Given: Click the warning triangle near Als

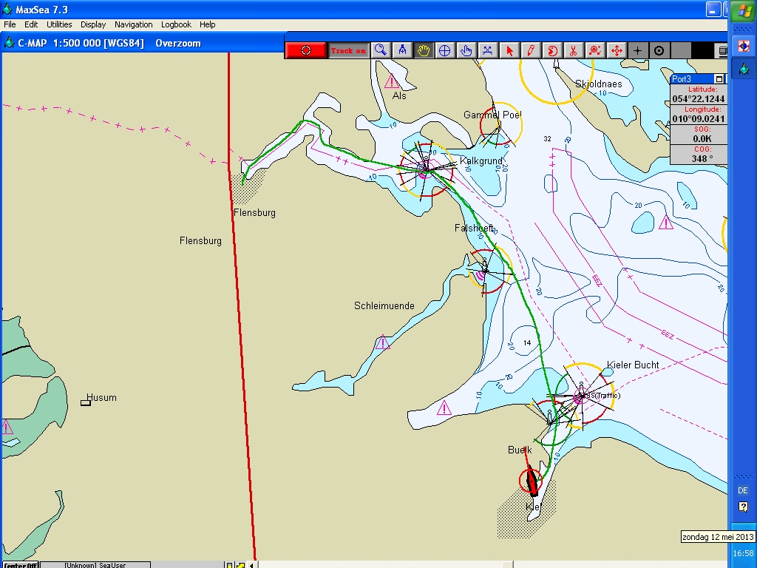Looking at the screenshot, I should point(392,82).
